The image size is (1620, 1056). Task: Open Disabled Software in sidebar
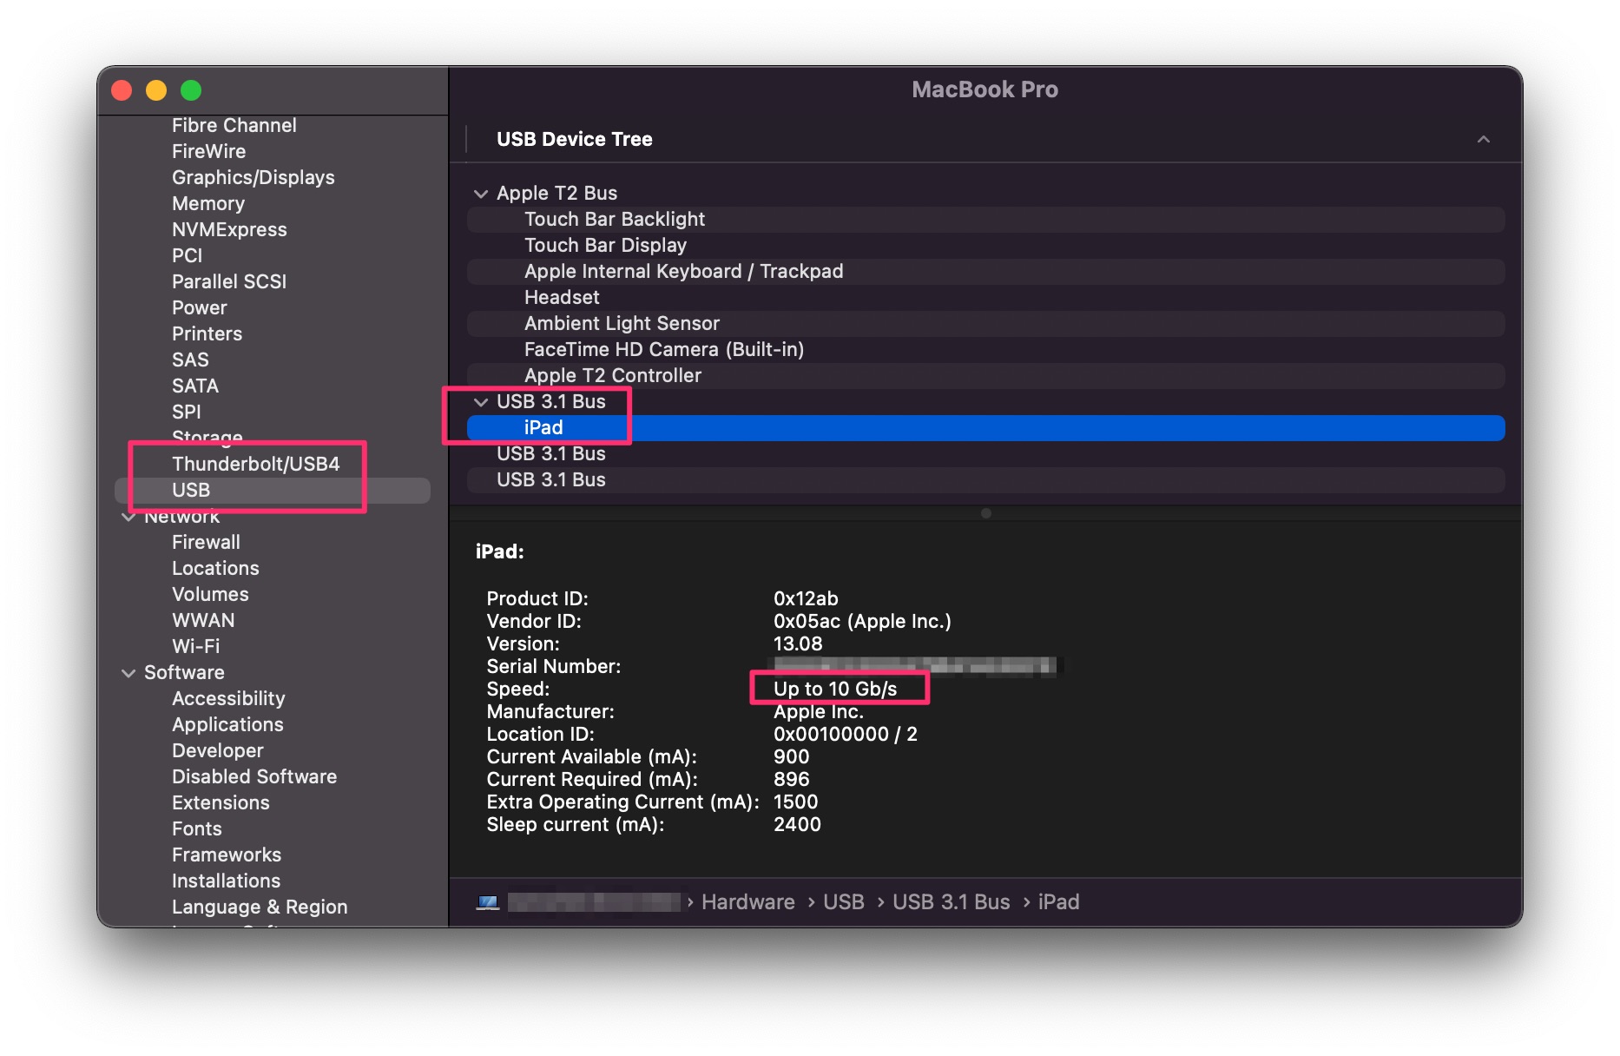(254, 777)
